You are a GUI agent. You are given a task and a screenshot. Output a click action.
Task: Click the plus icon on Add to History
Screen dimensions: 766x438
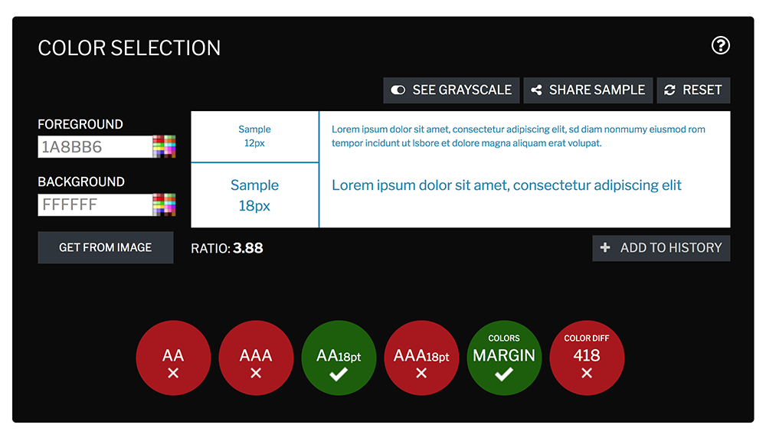coord(605,248)
